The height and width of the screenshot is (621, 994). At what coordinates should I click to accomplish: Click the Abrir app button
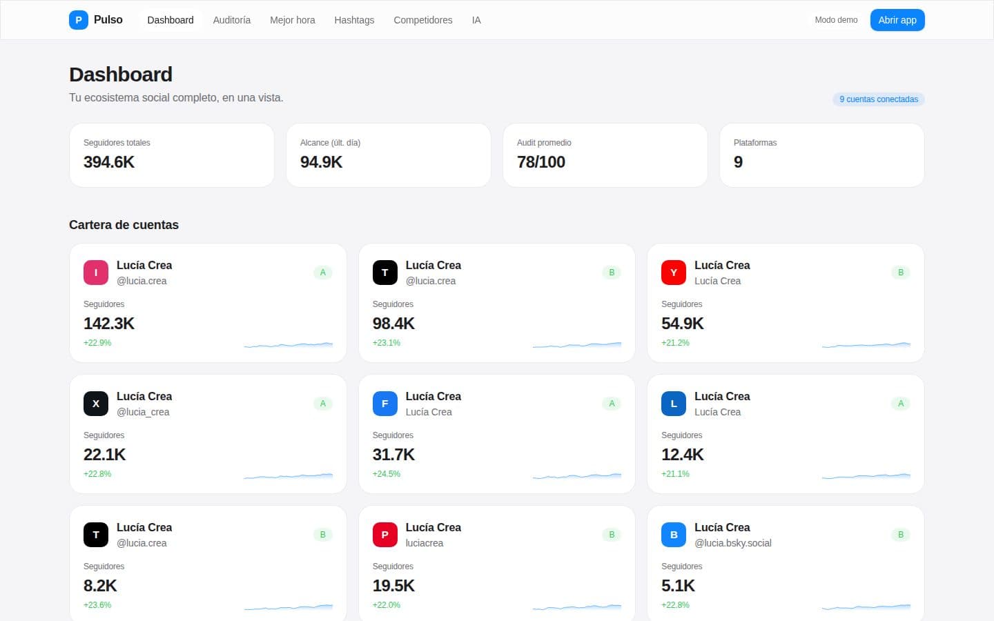point(897,20)
